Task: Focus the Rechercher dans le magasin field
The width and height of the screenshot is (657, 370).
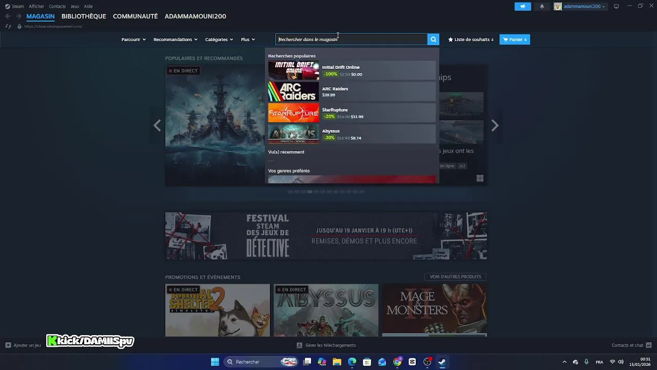Action: 352,40
